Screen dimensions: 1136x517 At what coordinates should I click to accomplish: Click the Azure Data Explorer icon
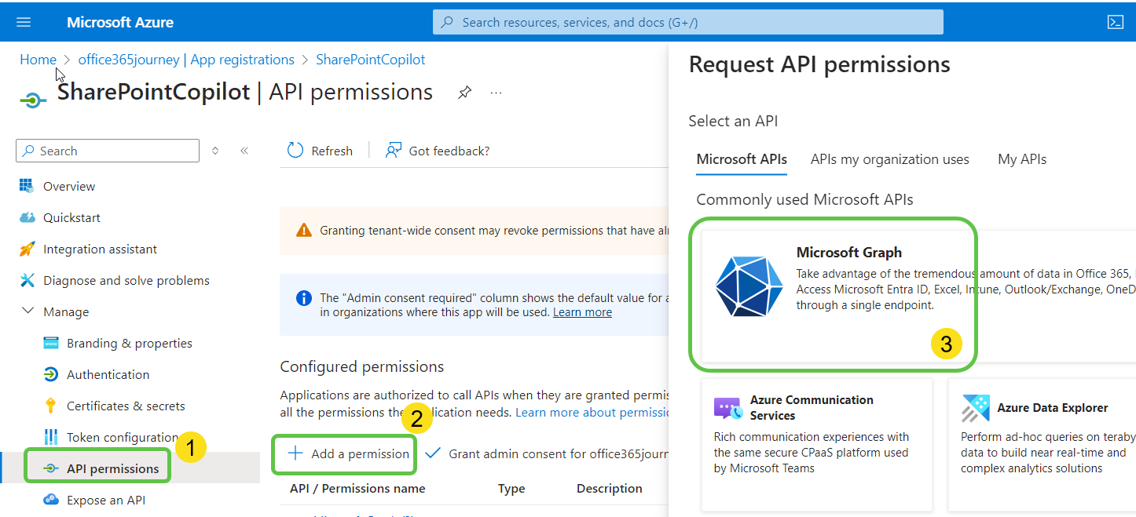pyautogui.click(x=974, y=407)
